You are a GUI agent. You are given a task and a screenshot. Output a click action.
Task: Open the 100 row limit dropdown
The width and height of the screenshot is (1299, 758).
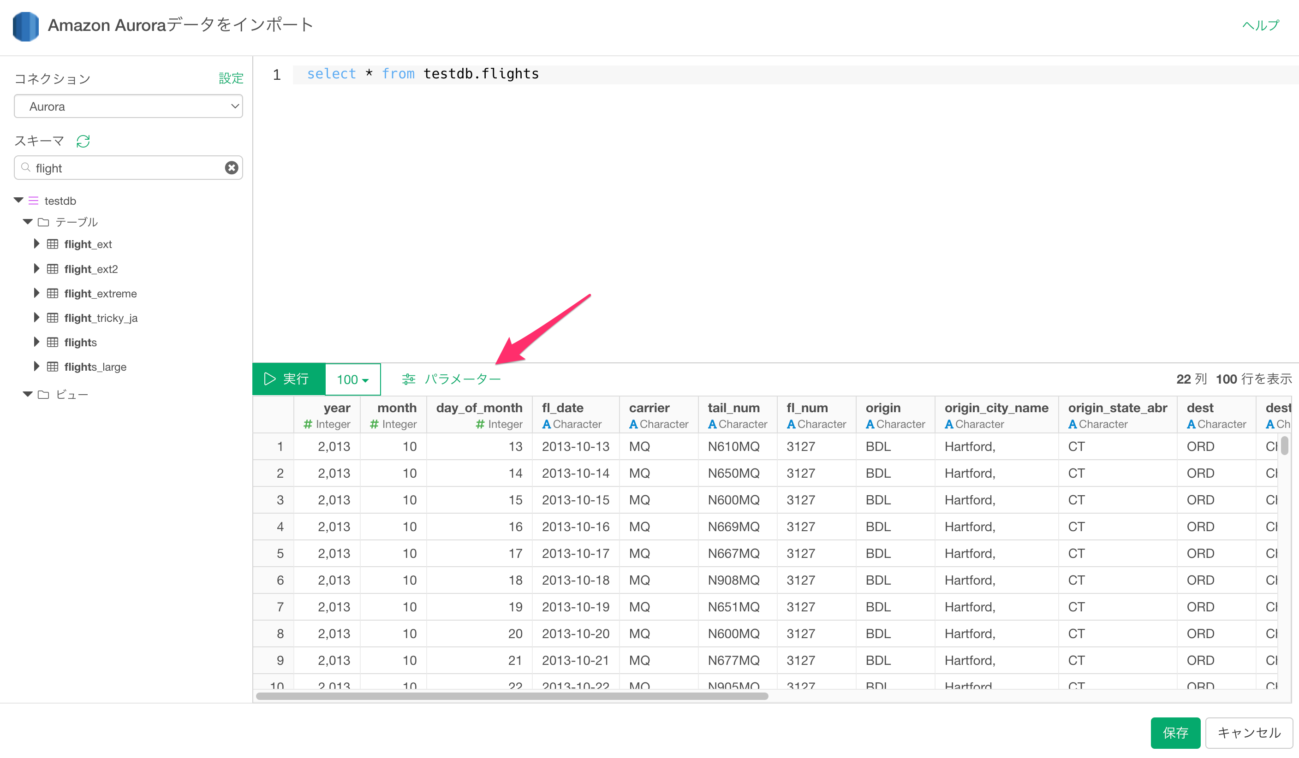pos(352,379)
